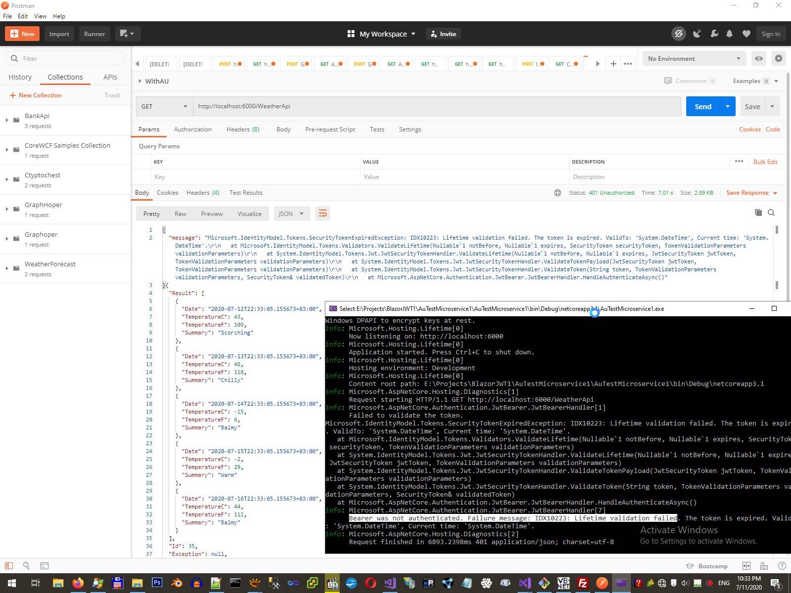
Task: Open the File menu
Action: coord(7,16)
